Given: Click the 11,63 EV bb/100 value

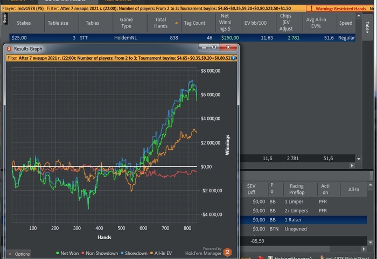Looking at the screenshot, I should 267,38.
